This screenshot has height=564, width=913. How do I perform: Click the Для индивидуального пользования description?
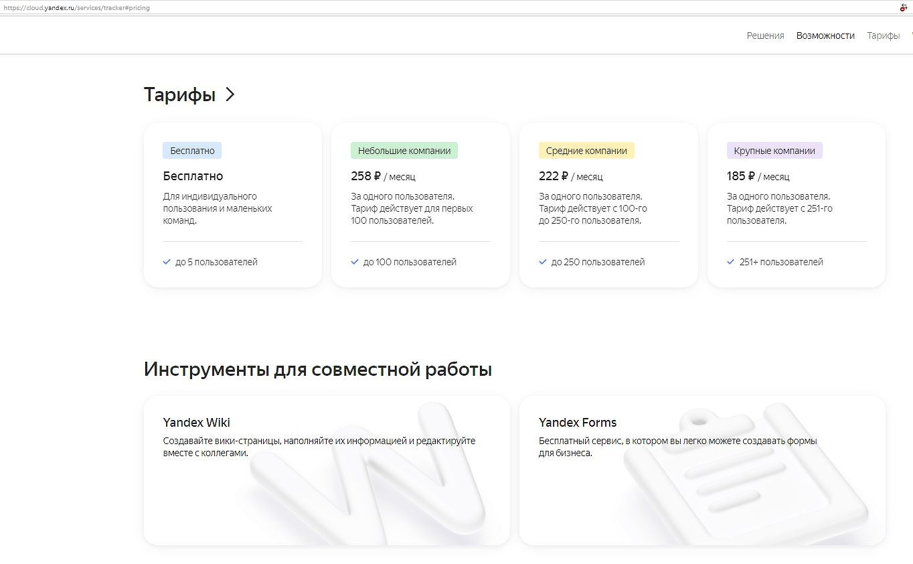(x=218, y=208)
